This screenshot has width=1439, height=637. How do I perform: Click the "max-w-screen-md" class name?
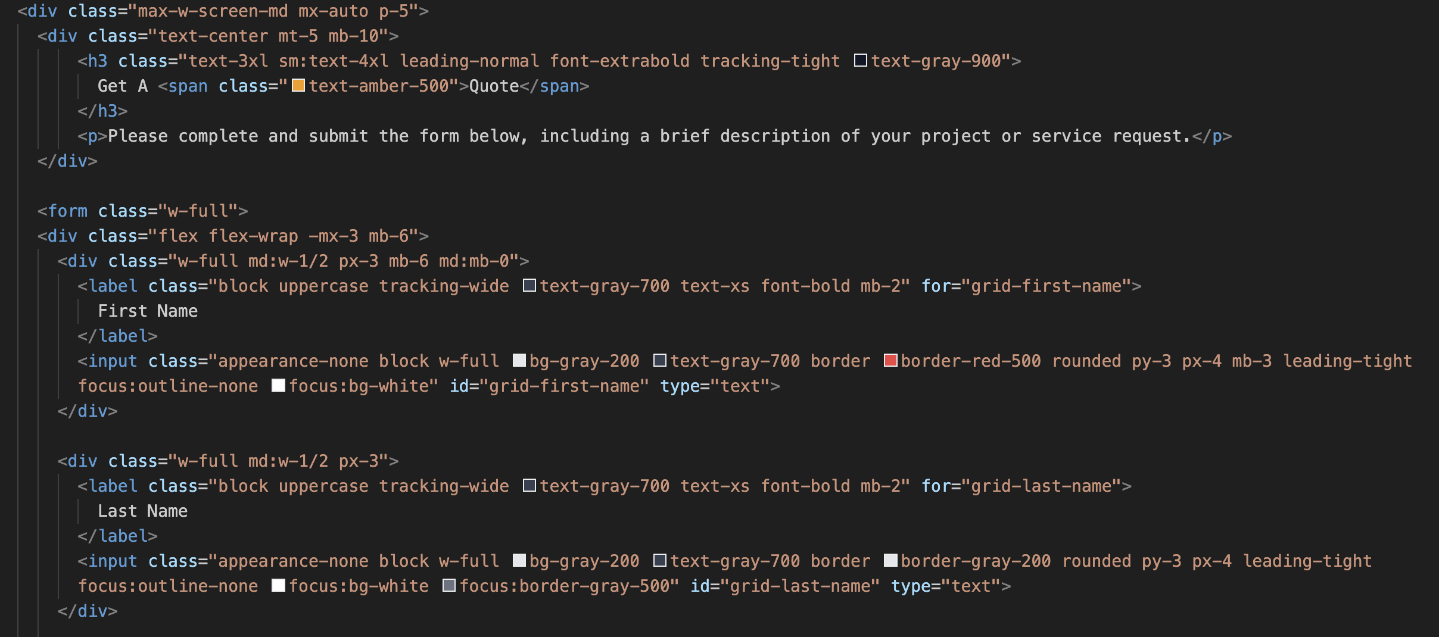(x=213, y=11)
